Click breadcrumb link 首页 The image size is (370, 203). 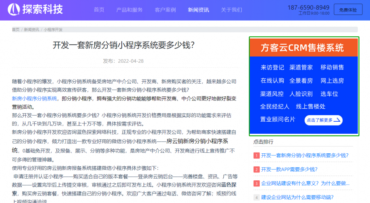click(16, 30)
